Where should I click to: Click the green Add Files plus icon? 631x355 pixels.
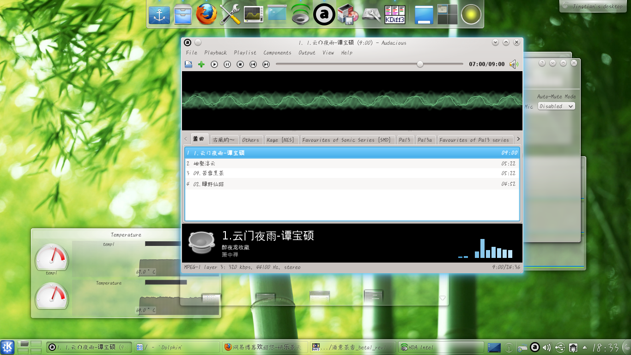(201, 64)
